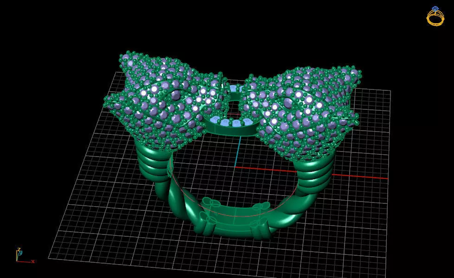
Task: Click the golden ring logo icon
Action: click(435, 16)
